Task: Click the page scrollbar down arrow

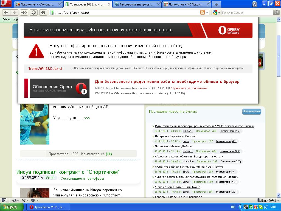Action: 279,195
